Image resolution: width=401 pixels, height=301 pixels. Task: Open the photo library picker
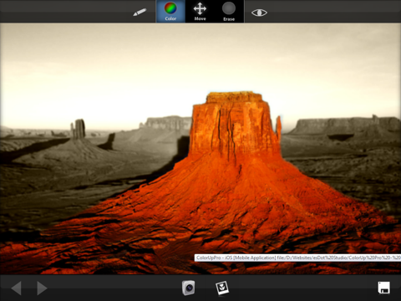click(x=222, y=288)
